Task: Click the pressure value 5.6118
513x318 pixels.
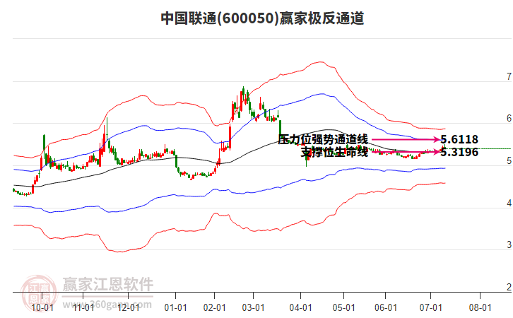Action: tap(459, 139)
